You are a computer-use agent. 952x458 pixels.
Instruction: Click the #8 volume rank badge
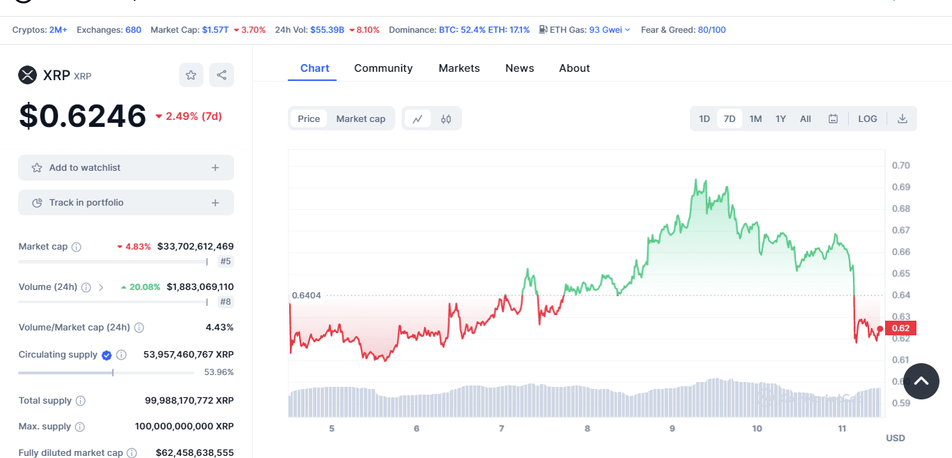pos(225,302)
